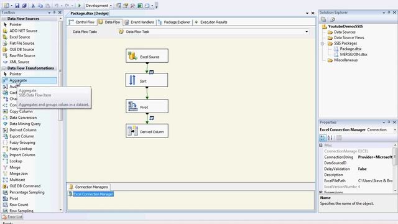Select Fuzzy Lookup in the toolbox
Viewport: 398px width, 224px height.
[21, 149]
